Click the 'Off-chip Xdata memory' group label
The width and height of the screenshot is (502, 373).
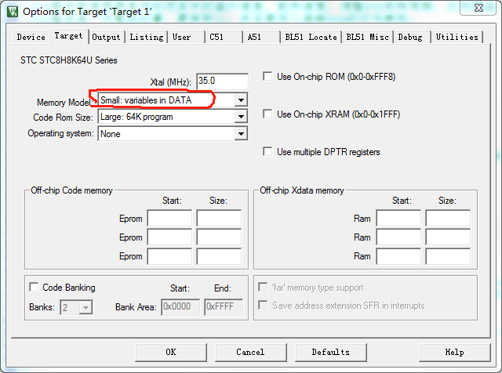(302, 190)
